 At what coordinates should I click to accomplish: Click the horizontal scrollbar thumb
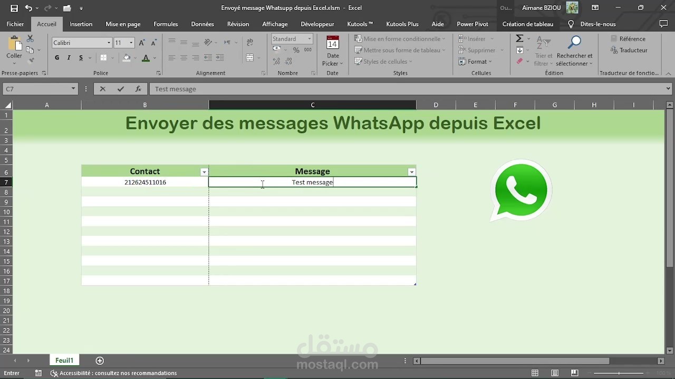click(x=515, y=361)
